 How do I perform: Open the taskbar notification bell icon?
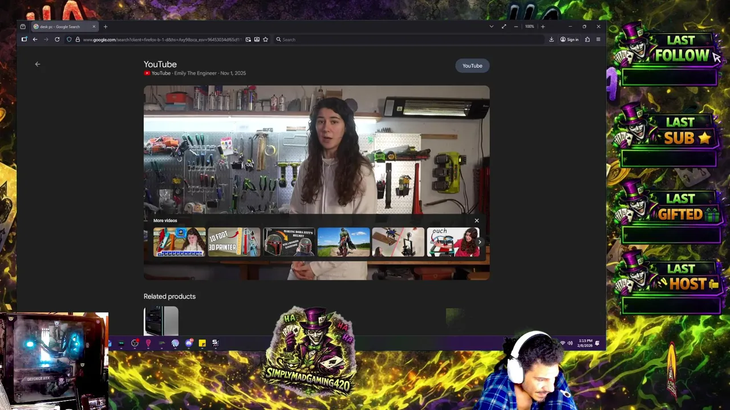[x=597, y=343]
